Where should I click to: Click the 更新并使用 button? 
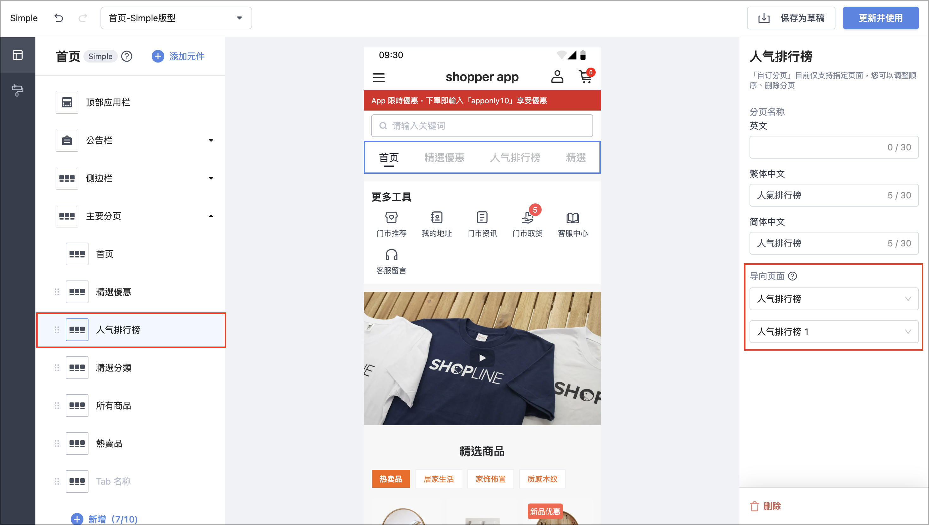pyautogui.click(x=880, y=18)
